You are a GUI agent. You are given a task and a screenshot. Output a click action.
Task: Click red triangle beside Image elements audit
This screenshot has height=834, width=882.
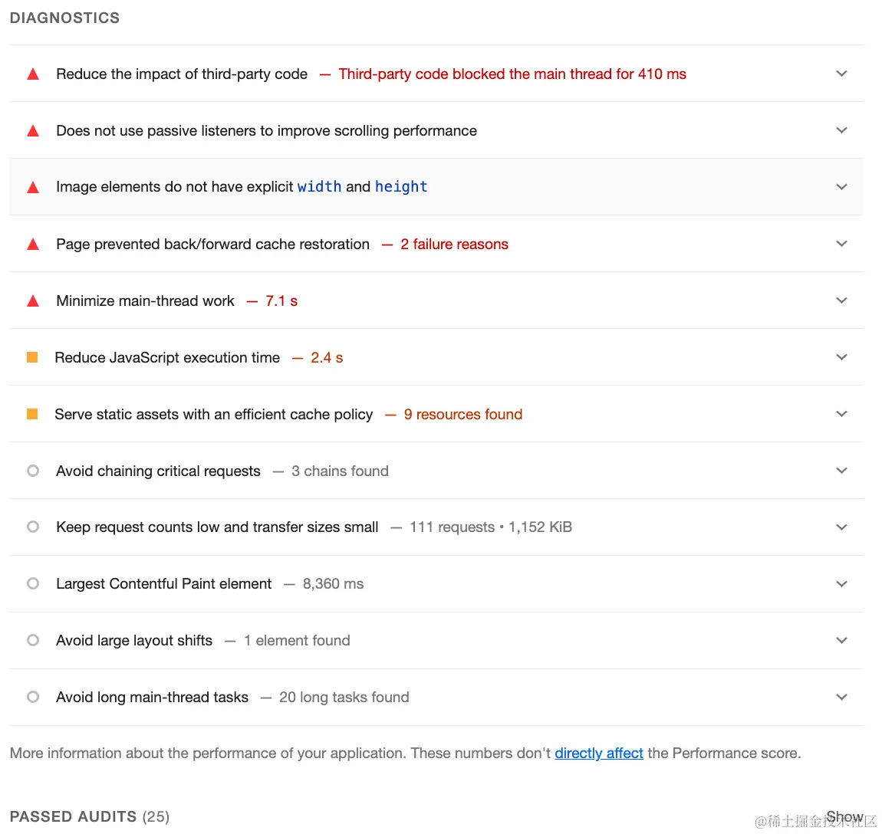pyautogui.click(x=33, y=188)
